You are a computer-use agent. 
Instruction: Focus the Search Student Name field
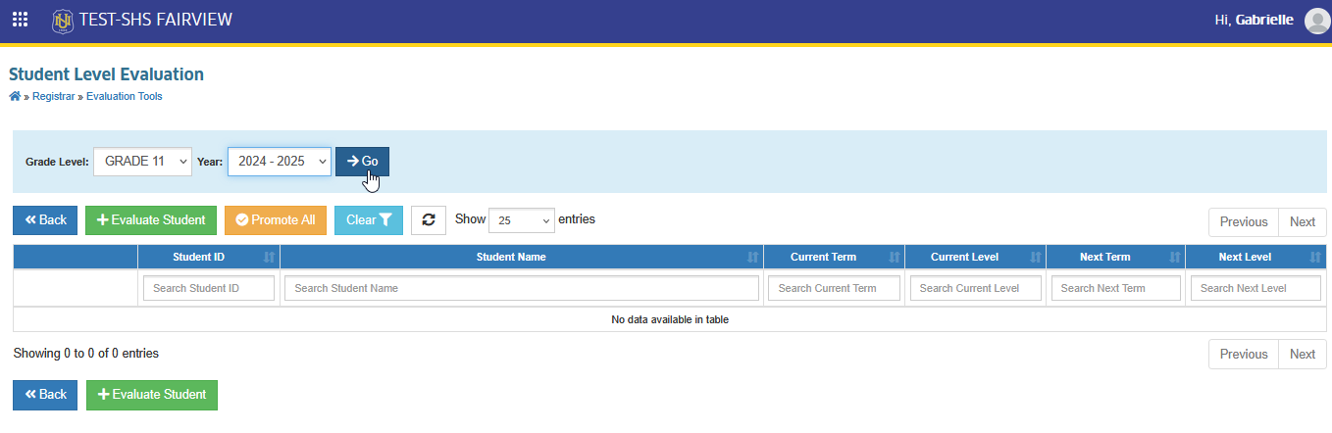tap(522, 288)
